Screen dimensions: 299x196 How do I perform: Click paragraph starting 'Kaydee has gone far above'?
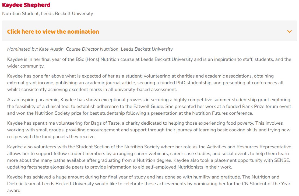[145, 83]
